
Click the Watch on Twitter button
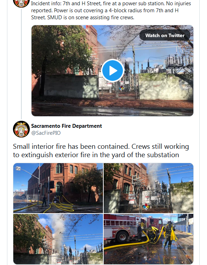tap(165, 35)
